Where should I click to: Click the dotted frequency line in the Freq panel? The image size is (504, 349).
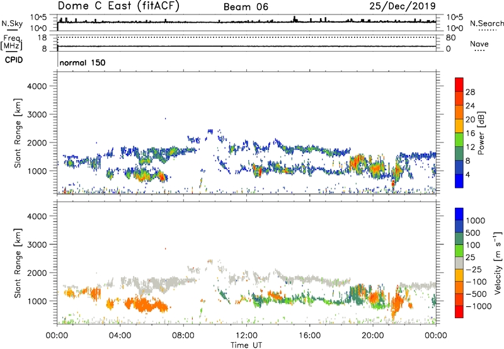click(246, 37)
